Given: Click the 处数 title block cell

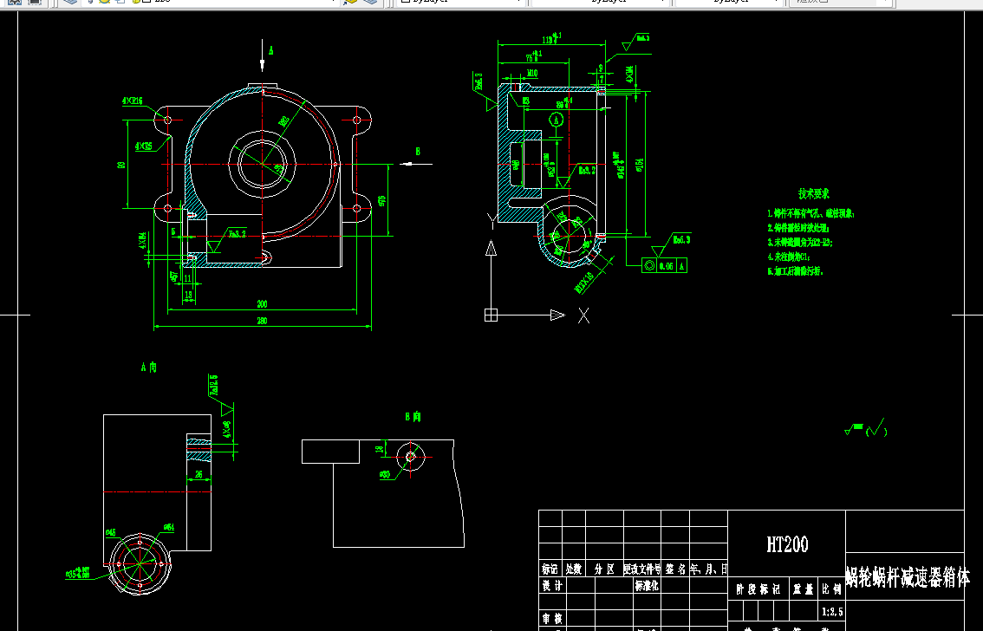Looking at the screenshot, I should pos(574,569).
